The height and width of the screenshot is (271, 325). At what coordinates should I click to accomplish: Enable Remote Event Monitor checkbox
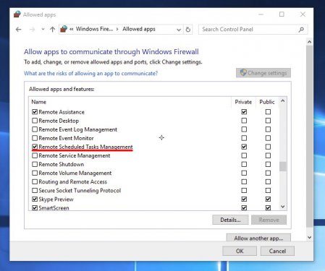tap(35, 138)
